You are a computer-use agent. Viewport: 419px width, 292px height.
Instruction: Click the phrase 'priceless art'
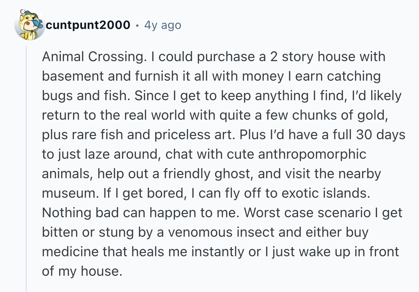pos(189,135)
